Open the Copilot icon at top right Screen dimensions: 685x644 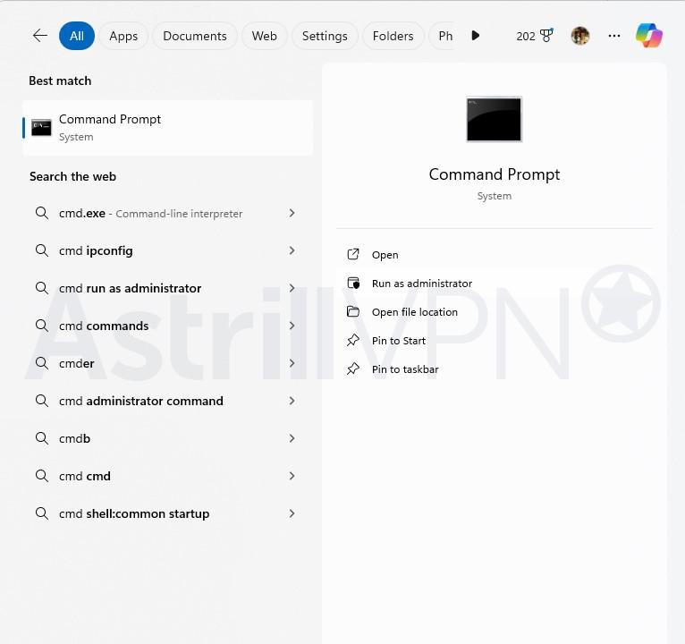pyautogui.click(x=649, y=36)
